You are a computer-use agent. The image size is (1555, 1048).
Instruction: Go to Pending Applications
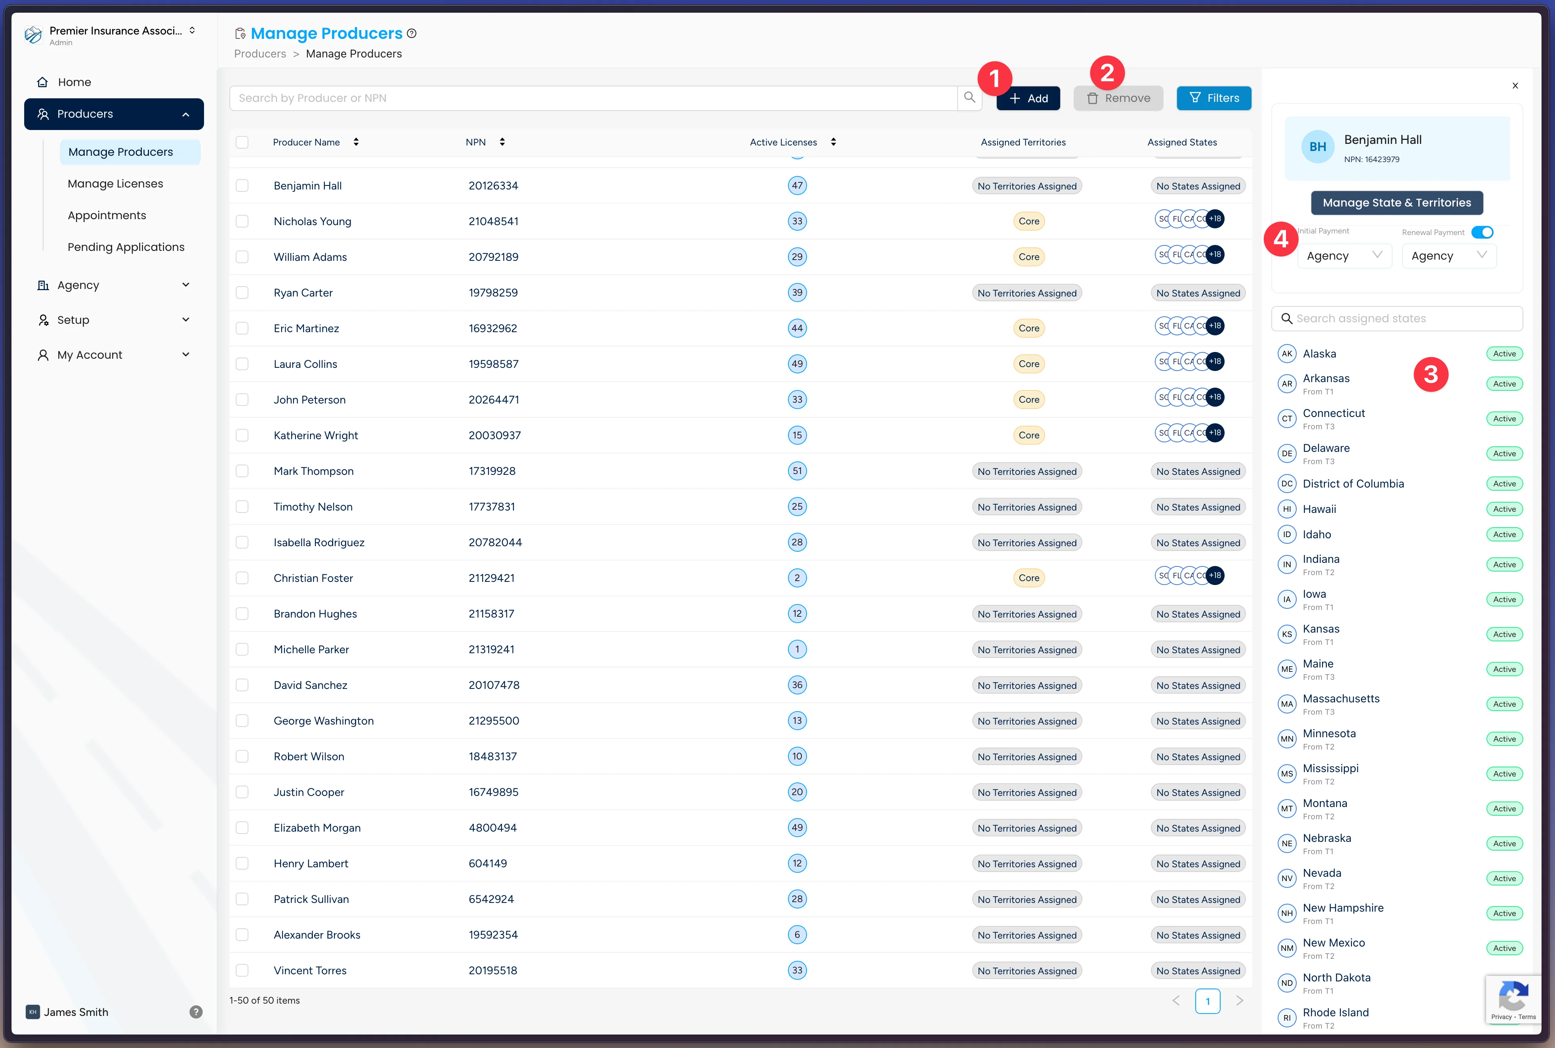tap(126, 247)
